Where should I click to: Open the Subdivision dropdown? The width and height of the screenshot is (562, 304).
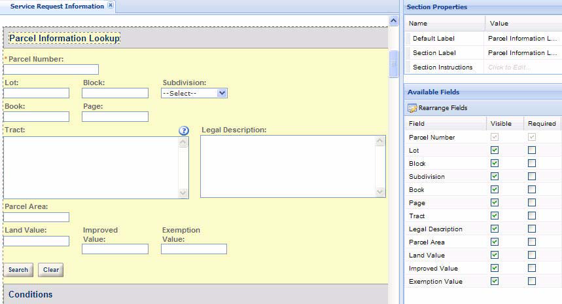click(x=222, y=93)
